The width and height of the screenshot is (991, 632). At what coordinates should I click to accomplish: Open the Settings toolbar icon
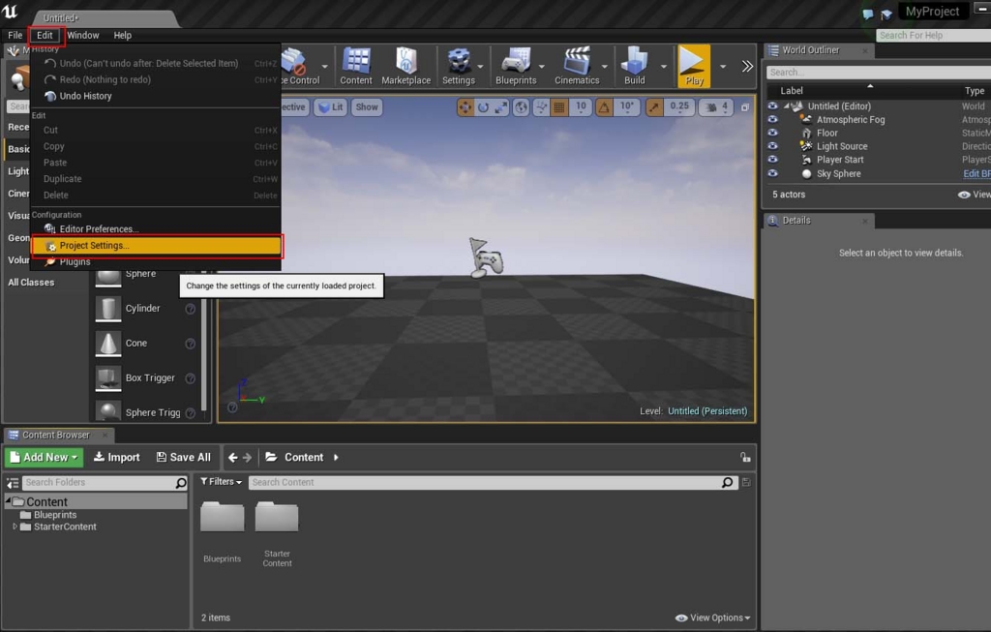point(458,67)
